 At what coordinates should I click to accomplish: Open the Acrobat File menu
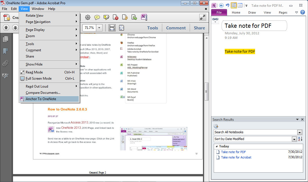(x=5, y=9)
